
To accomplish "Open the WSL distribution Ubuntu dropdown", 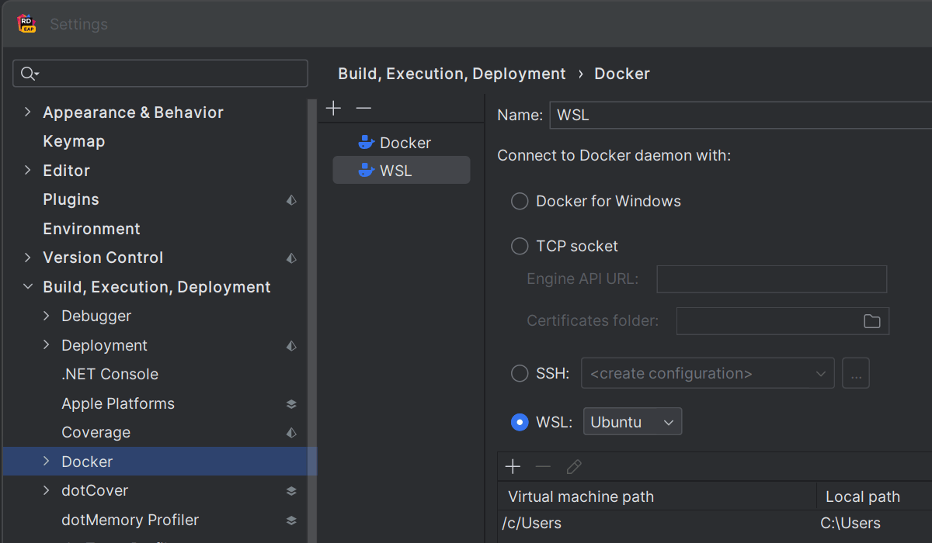I will point(632,422).
